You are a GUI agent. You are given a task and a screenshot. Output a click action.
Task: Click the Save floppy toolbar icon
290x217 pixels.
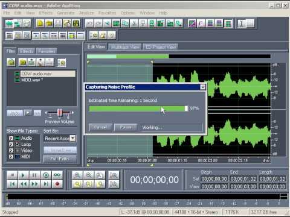coord(58,24)
